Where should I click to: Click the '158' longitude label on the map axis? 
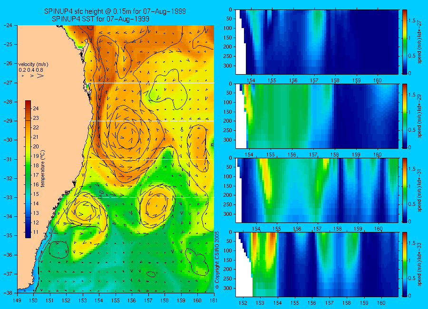pyautogui.click(x=165, y=301)
